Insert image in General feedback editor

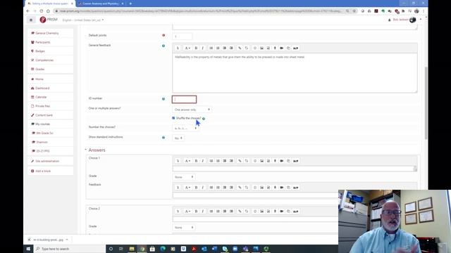(261, 48)
